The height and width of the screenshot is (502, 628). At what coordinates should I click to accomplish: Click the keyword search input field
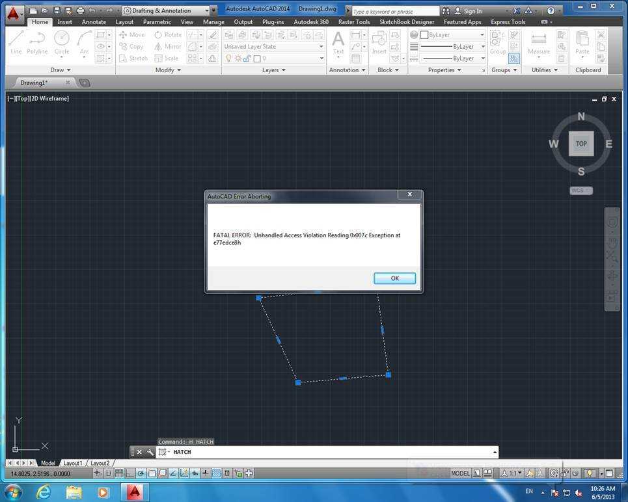coord(395,12)
